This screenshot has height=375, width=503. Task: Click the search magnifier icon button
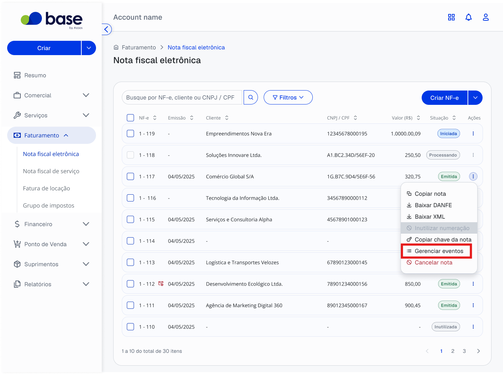coord(251,97)
